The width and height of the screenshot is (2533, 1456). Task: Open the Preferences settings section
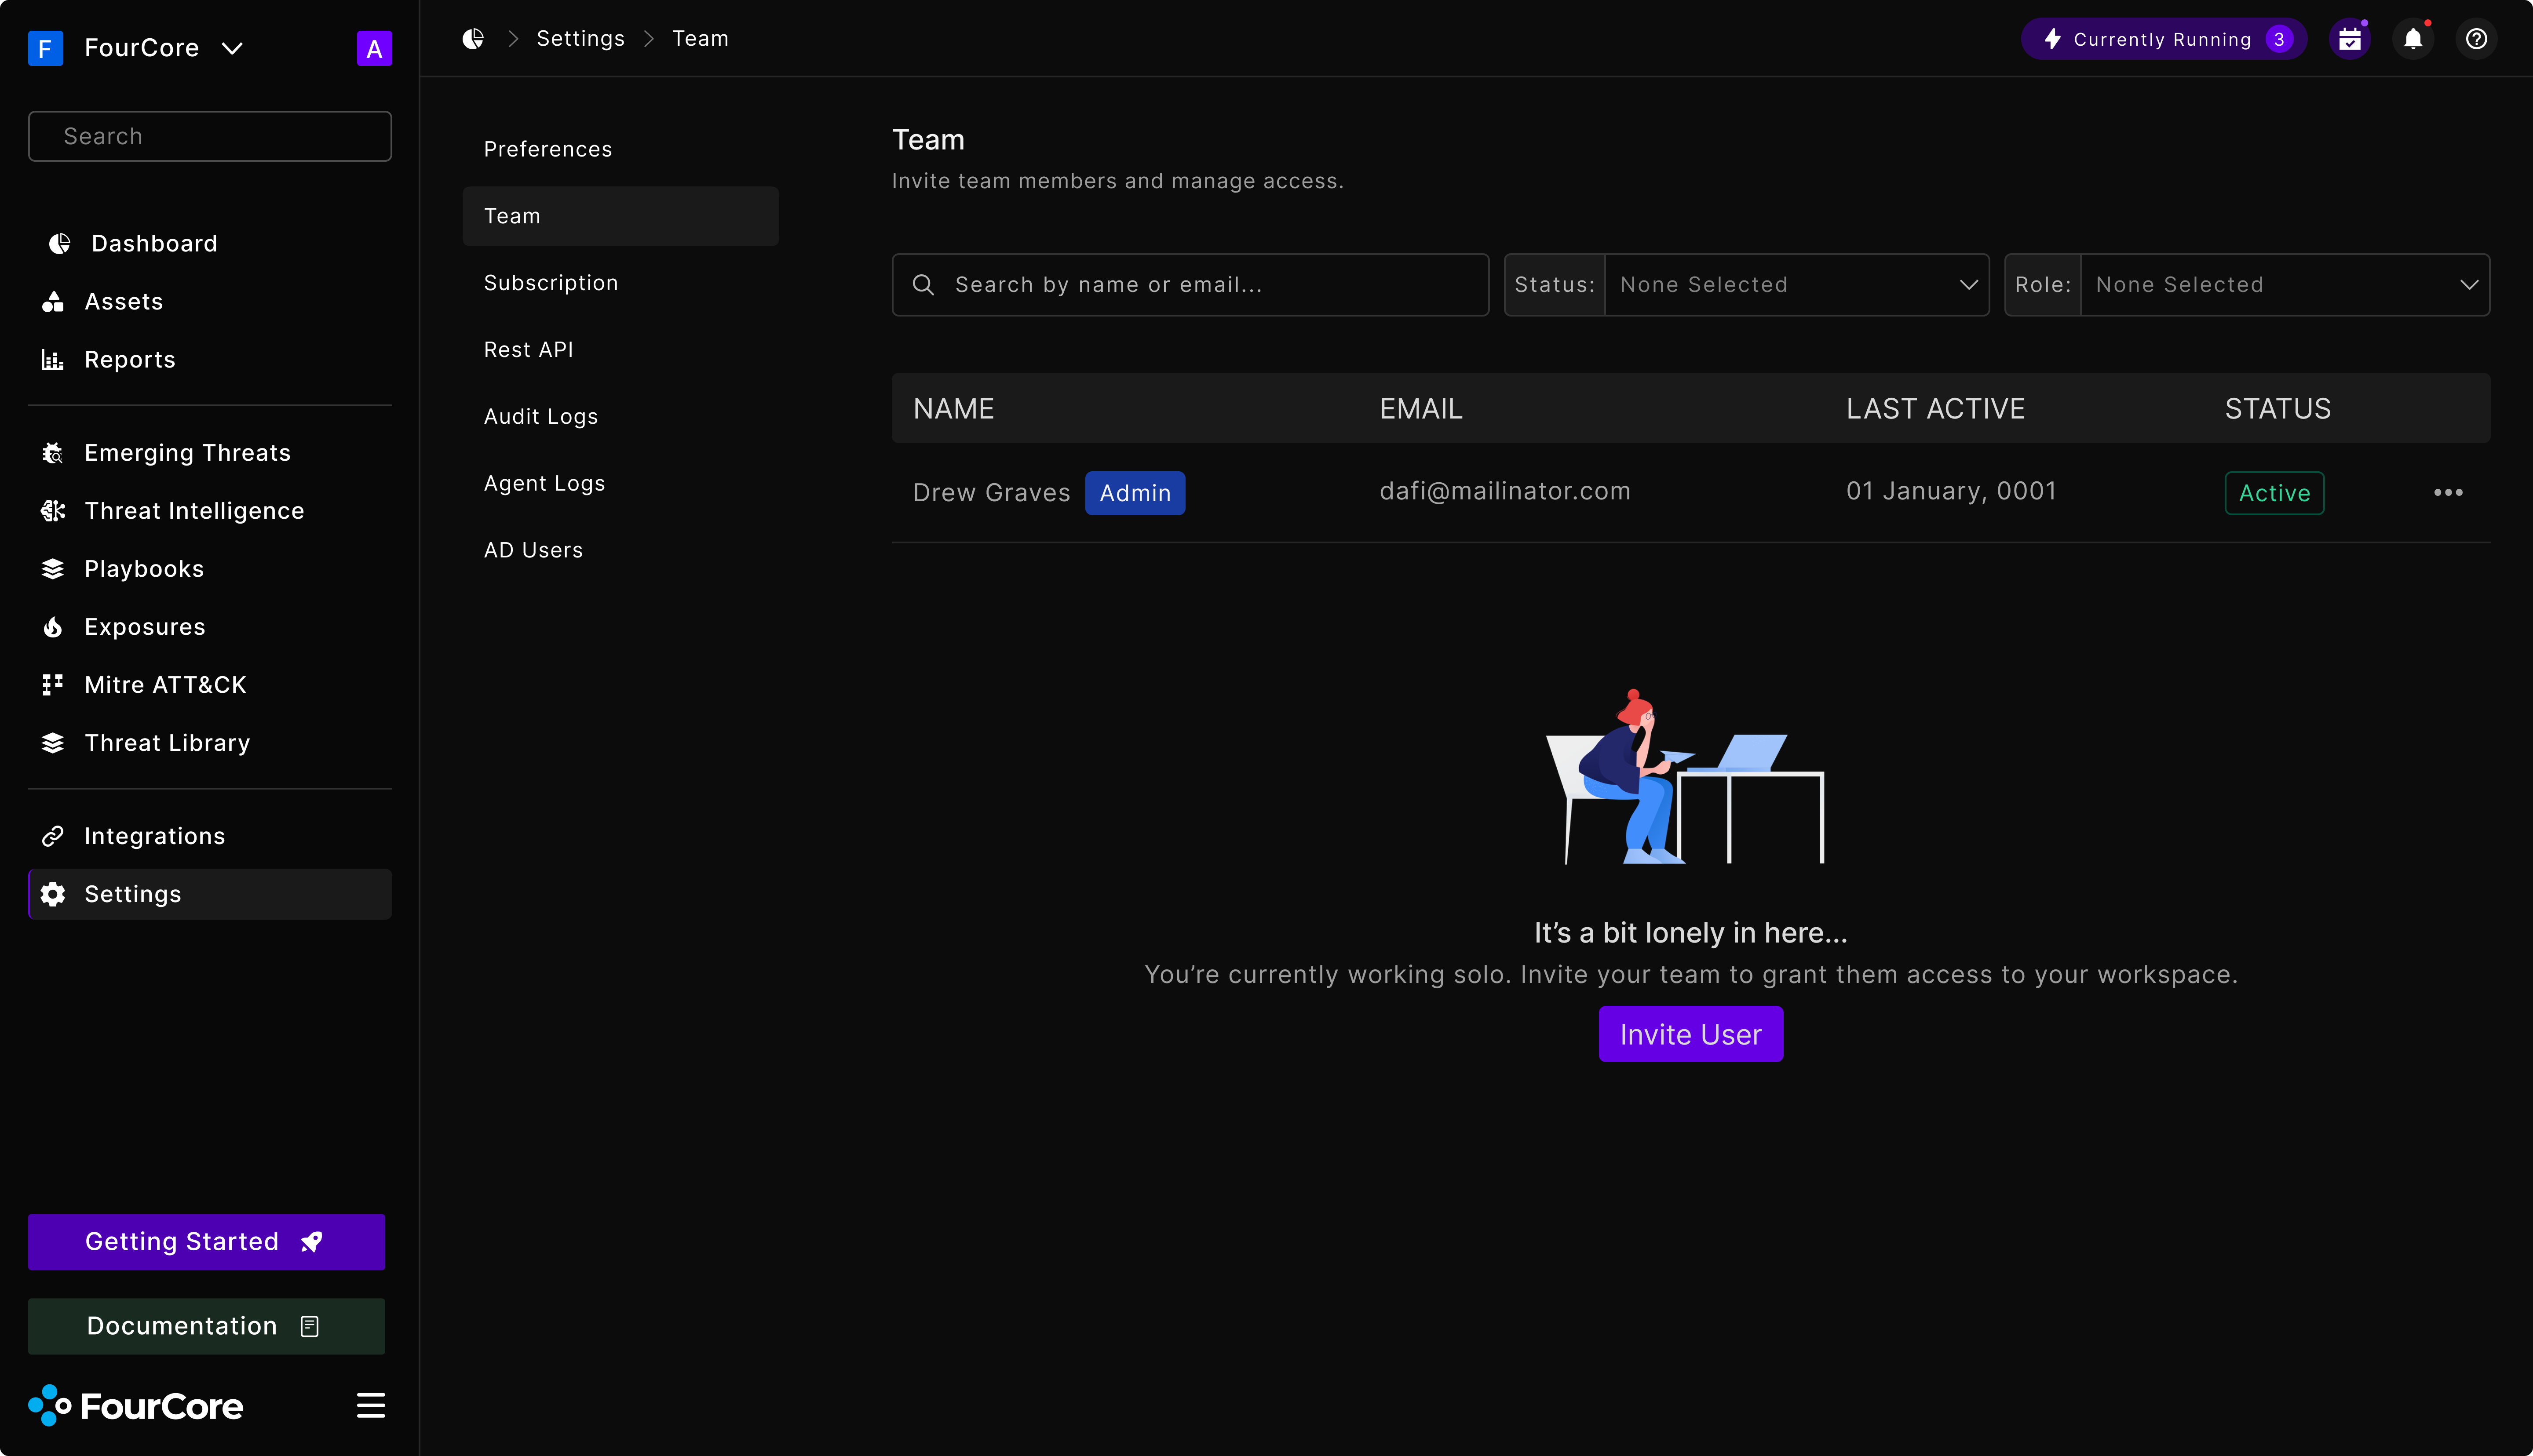(620, 149)
